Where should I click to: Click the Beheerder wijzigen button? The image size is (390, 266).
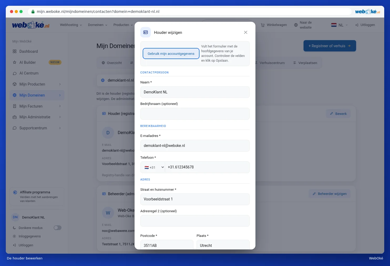[x=330, y=194]
